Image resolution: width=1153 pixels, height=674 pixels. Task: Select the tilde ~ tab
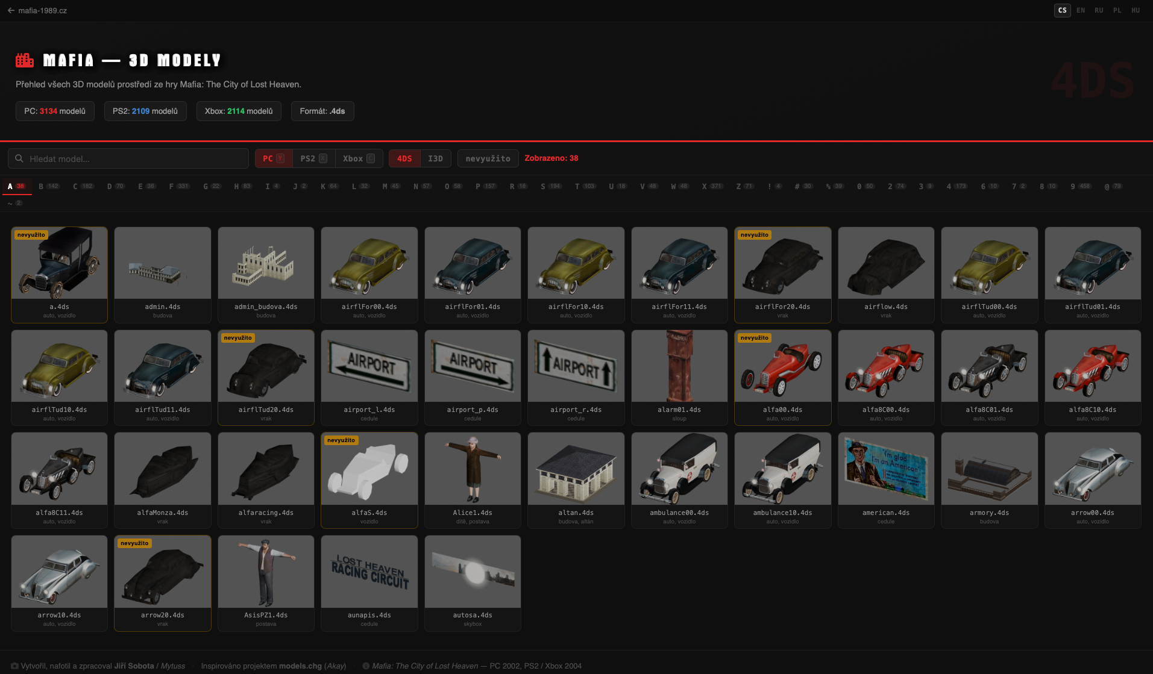point(15,203)
